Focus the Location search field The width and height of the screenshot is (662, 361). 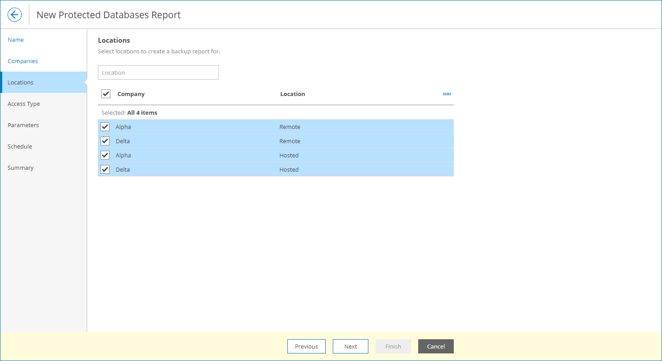[x=158, y=72]
